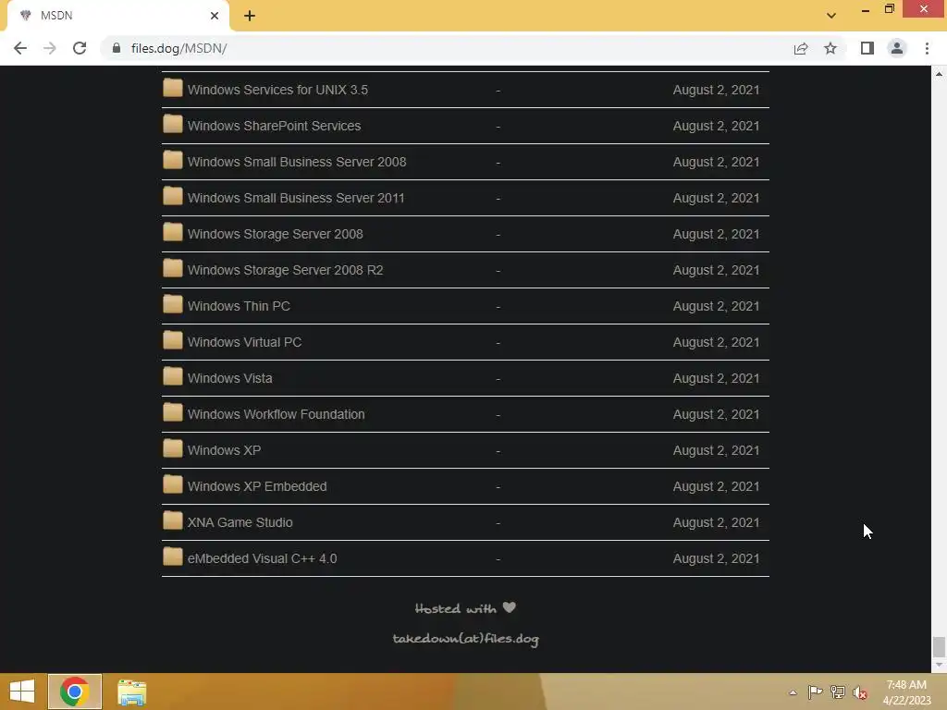Open Chrome's three-dot menu
947x710 pixels.
pyautogui.click(x=927, y=48)
